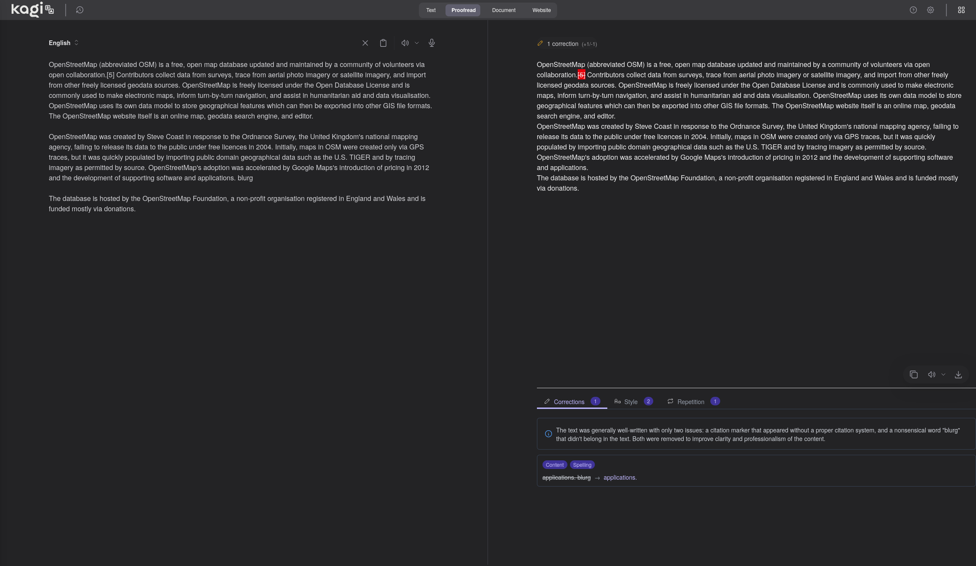Expand voice options for corrected text audio
This screenshot has height=566, width=976.
click(x=943, y=374)
